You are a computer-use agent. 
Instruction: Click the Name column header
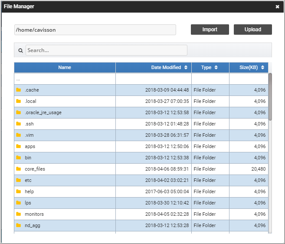65,67
